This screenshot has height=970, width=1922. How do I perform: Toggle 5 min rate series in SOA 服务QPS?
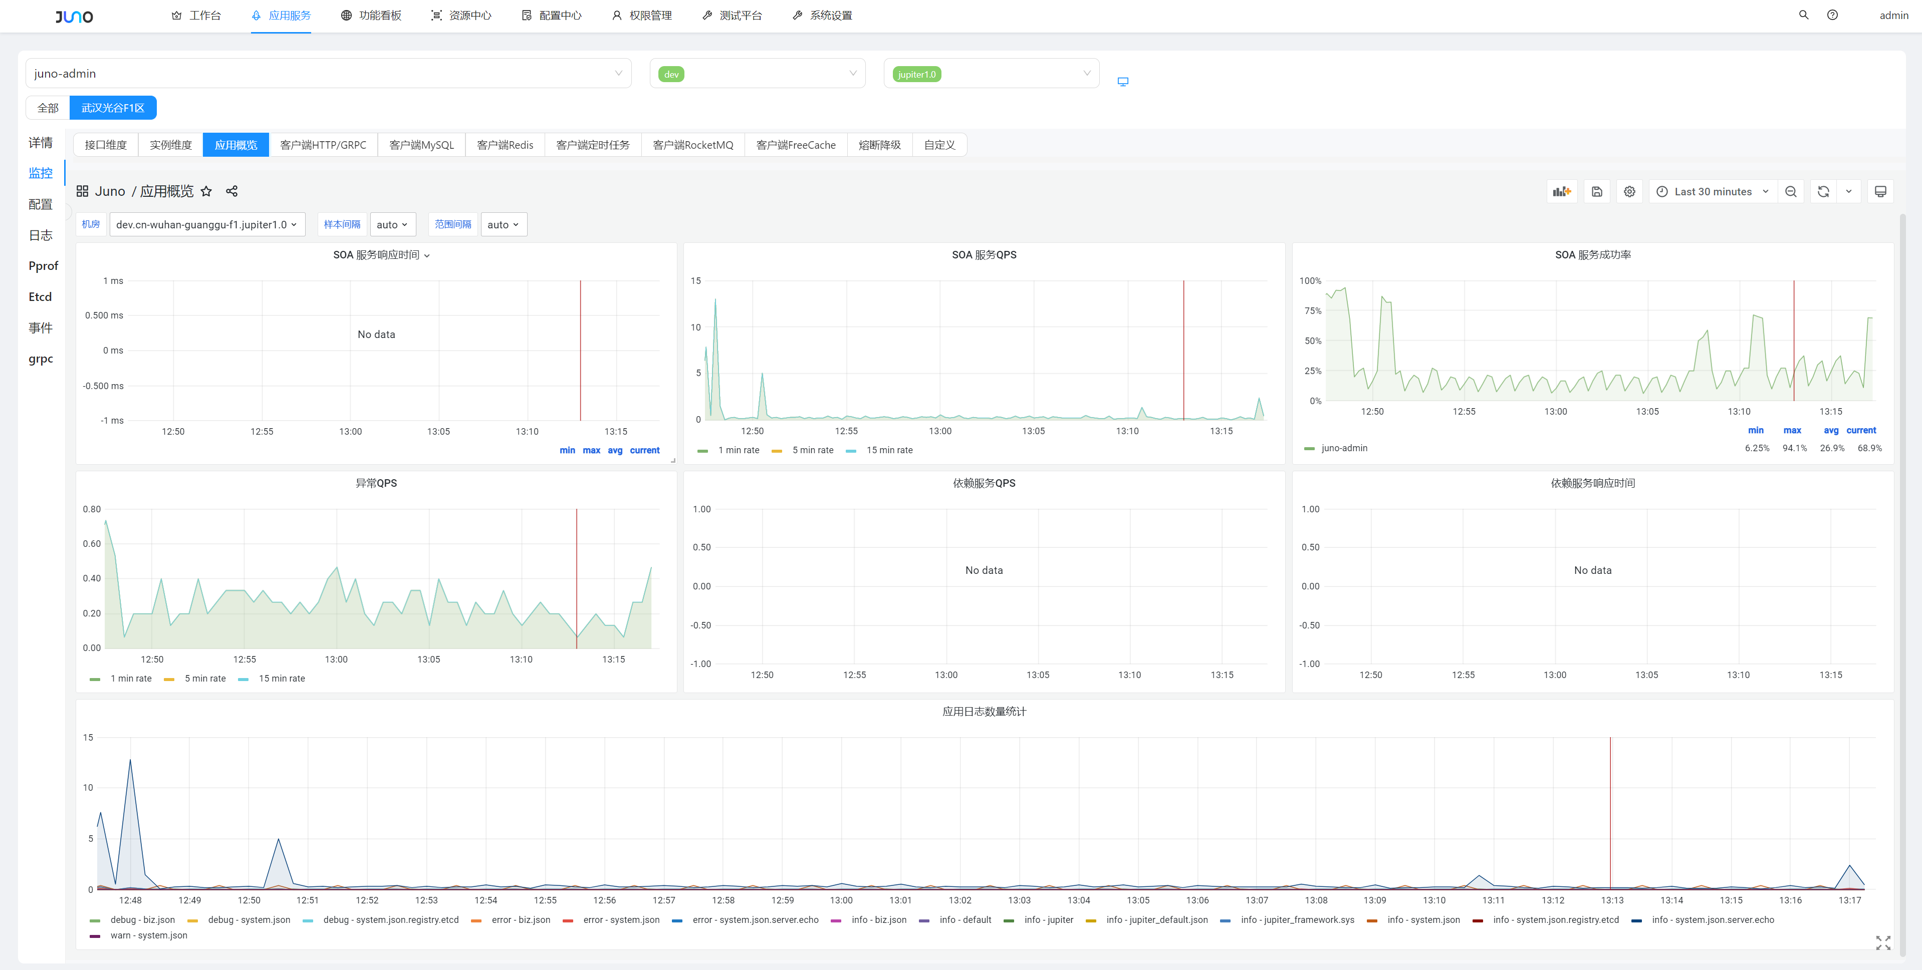click(813, 450)
